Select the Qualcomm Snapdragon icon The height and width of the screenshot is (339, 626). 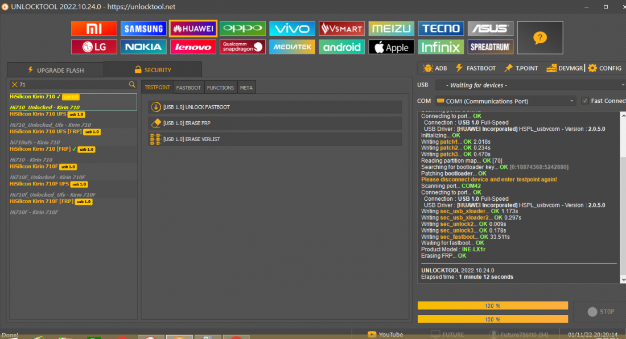pyautogui.click(x=242, y=47)
